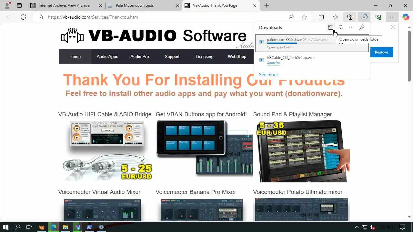Open the Favorites list icon

336,17
